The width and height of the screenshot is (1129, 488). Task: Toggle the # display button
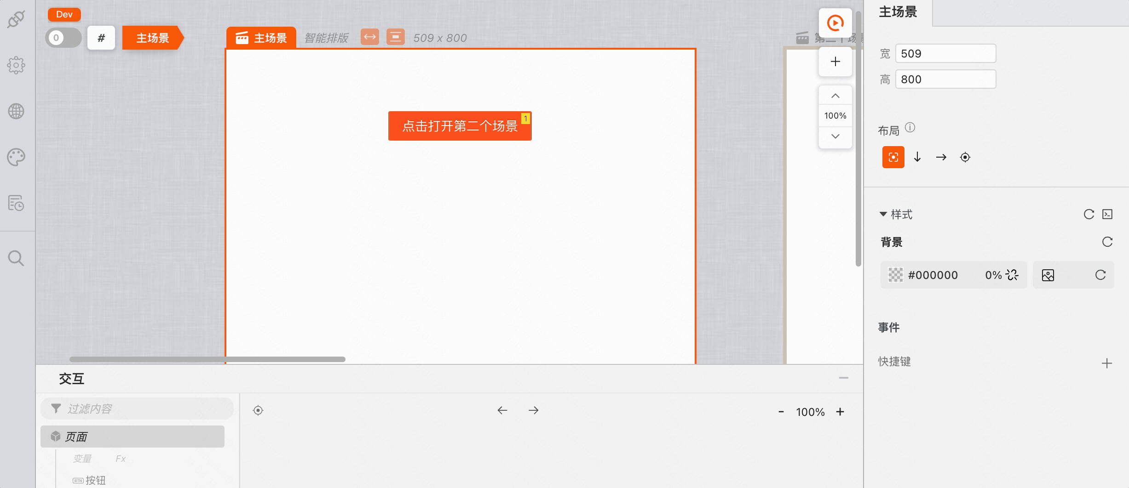pyautogui.click(x=101, y=38)
